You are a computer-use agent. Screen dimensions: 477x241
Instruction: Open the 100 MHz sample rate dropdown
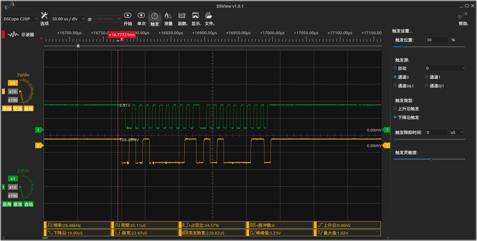(108, 19)
